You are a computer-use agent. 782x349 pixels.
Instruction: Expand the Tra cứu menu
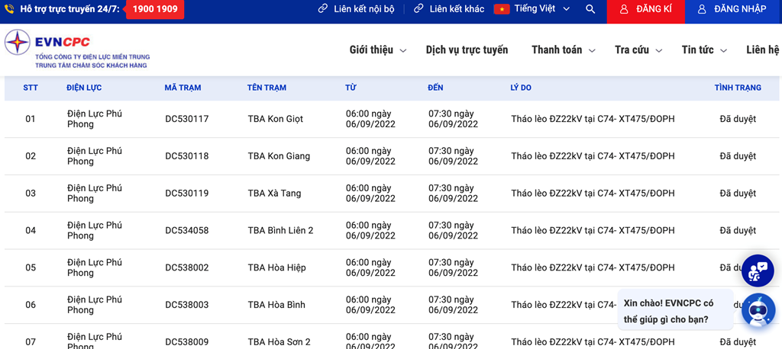(638, 50)
